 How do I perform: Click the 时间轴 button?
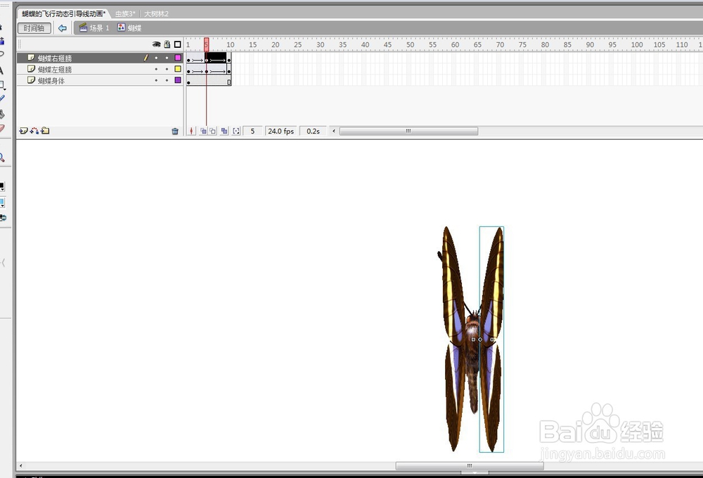34,28
